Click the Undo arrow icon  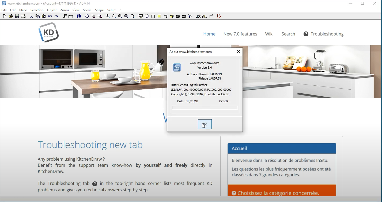coord(50,16)
